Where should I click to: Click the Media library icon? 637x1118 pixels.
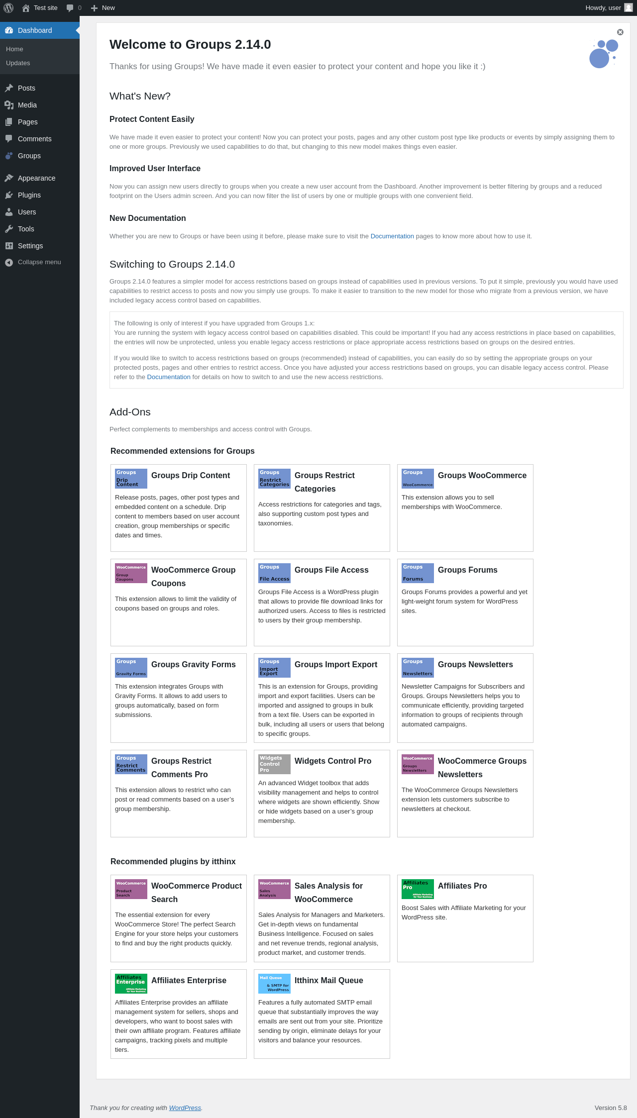click(9, 105)
